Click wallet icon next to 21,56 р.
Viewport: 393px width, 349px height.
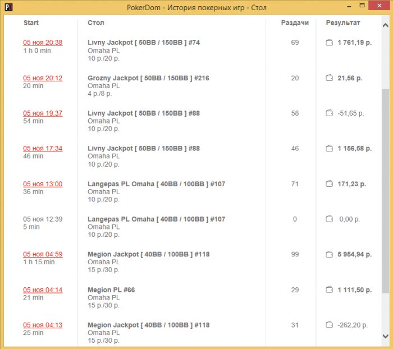329,78
